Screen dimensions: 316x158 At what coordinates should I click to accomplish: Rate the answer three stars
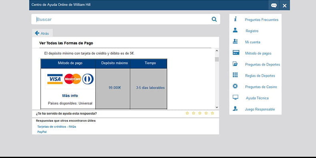200,113
